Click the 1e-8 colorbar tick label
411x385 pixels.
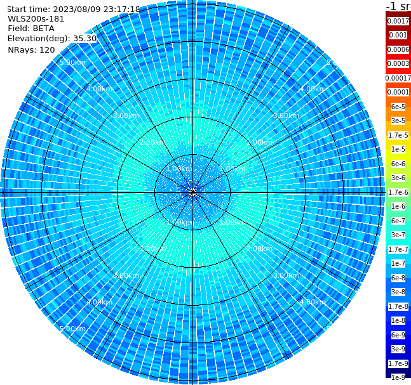(x=398, y=320)
